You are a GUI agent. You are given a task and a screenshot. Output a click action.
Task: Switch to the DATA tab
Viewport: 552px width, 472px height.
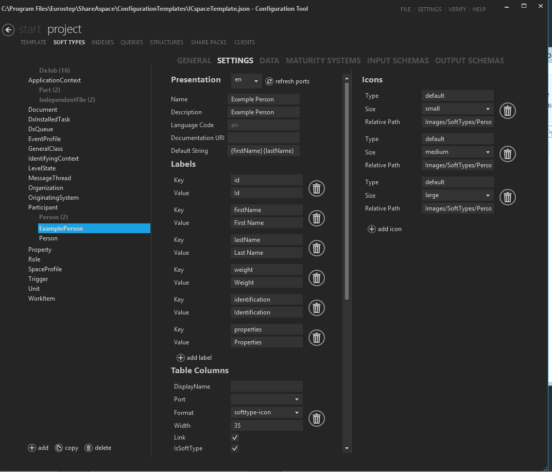(x=269, y=61)
